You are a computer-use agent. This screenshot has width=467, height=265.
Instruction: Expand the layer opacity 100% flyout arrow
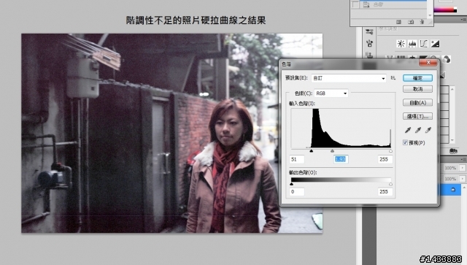[462, 168]
